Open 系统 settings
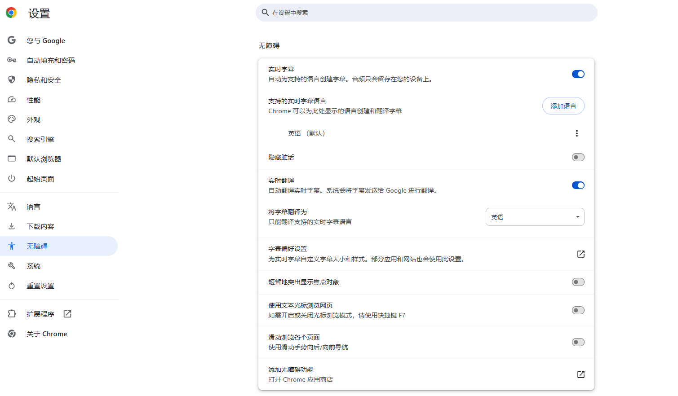Viewport: 678px width, 396px height. [59, 266]
